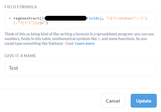Click the blacked-out redacted field name
This screenshot has height=112, width=161.
click(x=66, y=18)
